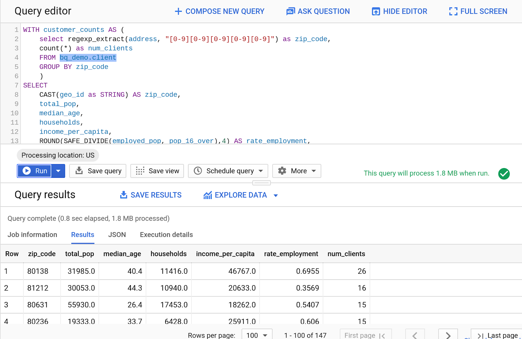
Task: Open the JSON results tab
Action: tap(117, 235)
